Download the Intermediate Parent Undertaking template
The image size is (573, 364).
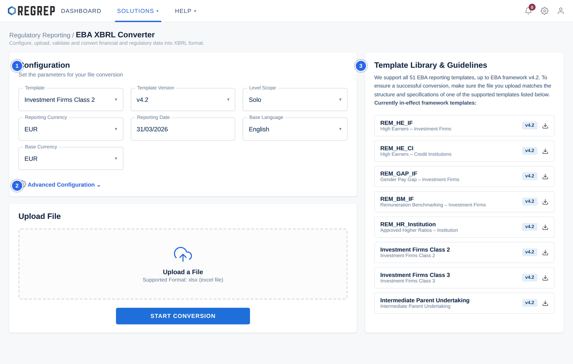click(x=545, y=303)
